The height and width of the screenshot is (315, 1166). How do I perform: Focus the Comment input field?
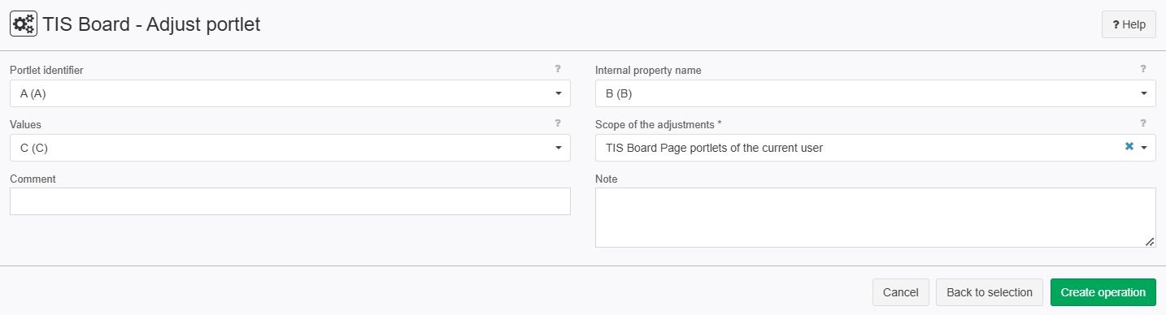click(290, 201)
